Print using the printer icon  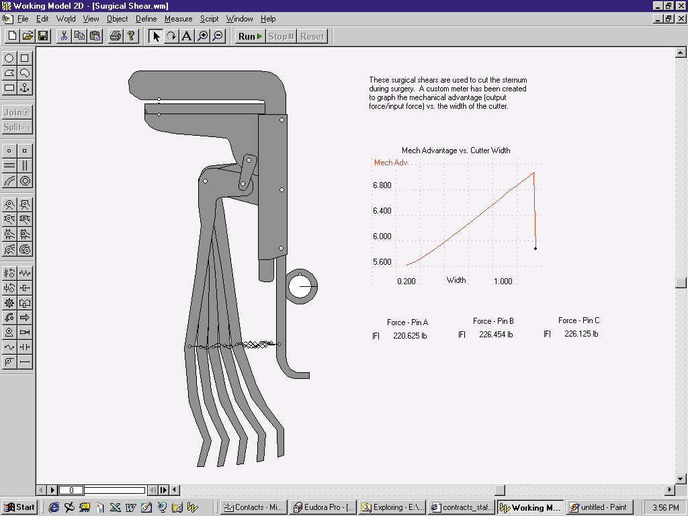(116, 36)
